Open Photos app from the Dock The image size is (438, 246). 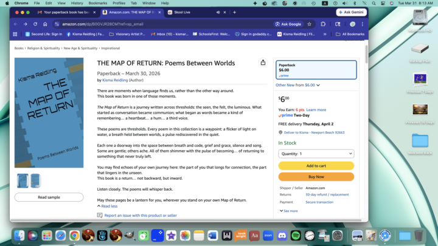coord(185,236)
